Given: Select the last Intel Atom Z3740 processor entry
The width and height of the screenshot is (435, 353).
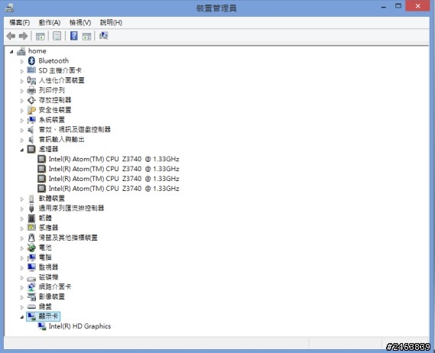Looking at the screenshot, I should 114,189.
